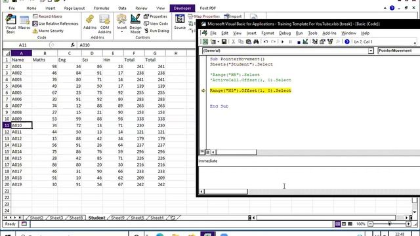Toggle Design Mode icon in VBA toolbar
Image resolution: width=420 pixels, height=236 pixels.
pyautogui.click(x=305, y=42)
